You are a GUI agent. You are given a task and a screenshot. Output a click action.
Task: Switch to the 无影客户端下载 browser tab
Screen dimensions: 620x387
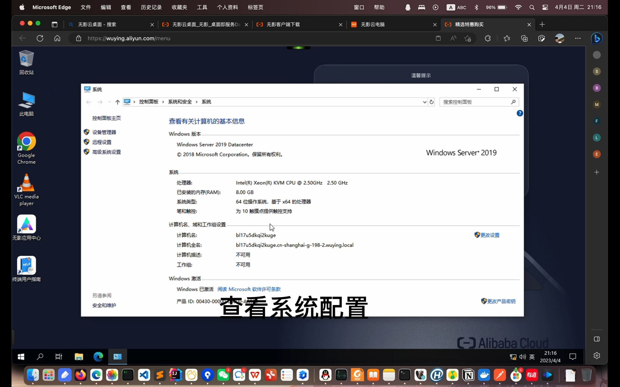pos(283,24)
